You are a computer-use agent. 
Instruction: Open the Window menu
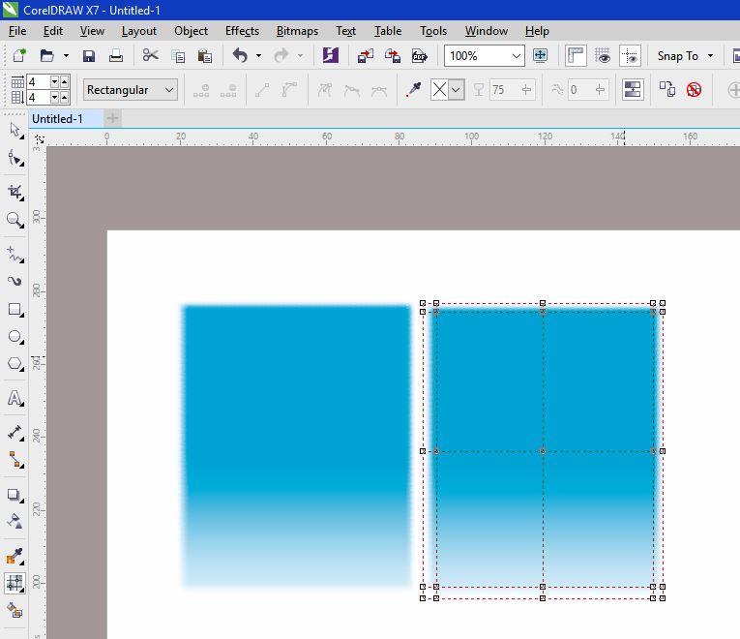[x=487, y=31]
